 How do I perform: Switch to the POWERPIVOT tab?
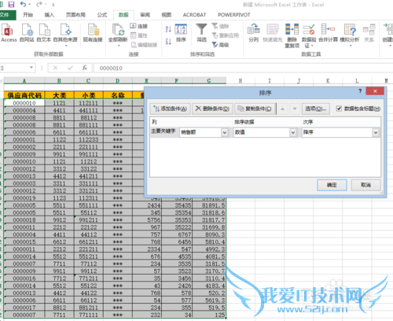pyautogui.click(x=234, y=15)
